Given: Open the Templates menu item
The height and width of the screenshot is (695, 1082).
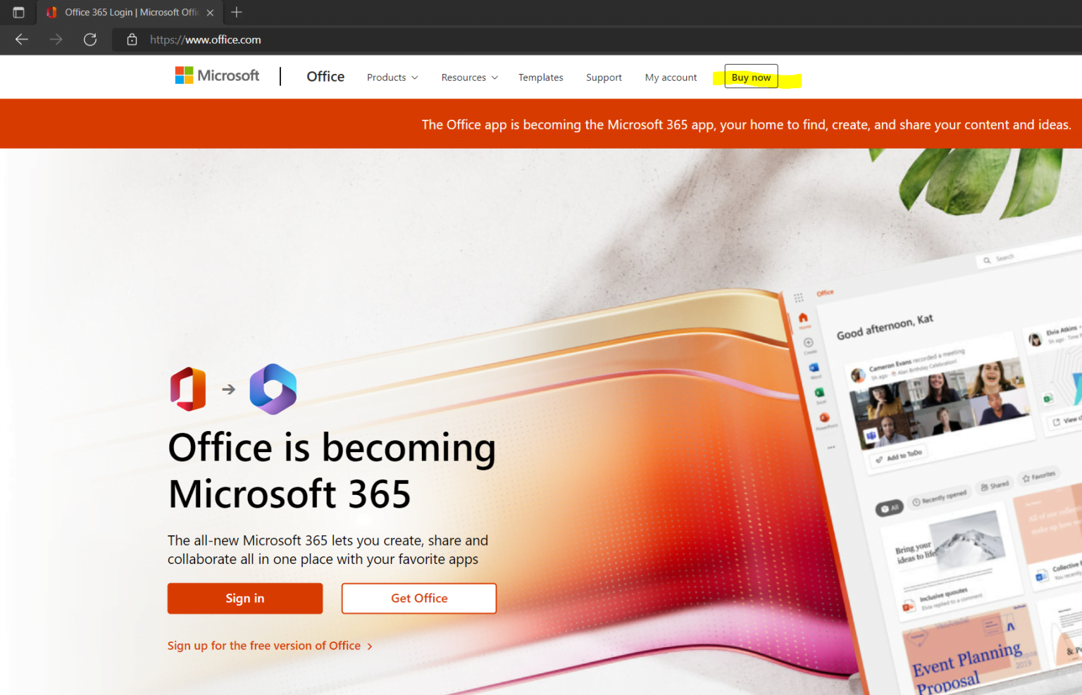Looking at the screenshot, I should coord(540,77).
